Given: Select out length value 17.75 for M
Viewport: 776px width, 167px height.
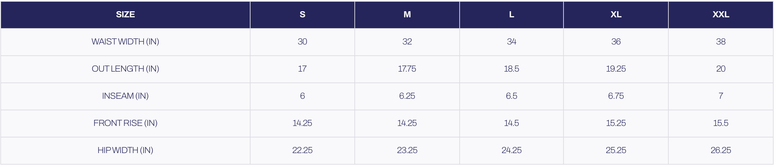Looking at the screenshot, I should tap(407, 69).
